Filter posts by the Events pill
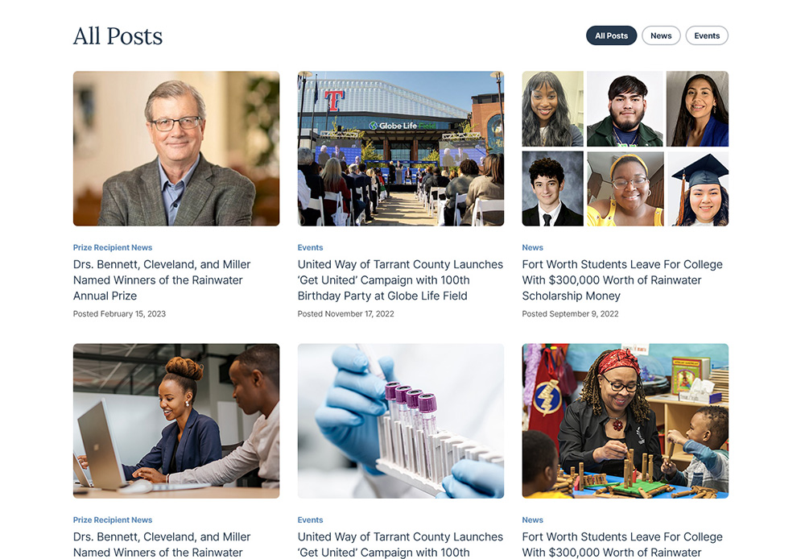 707,35
